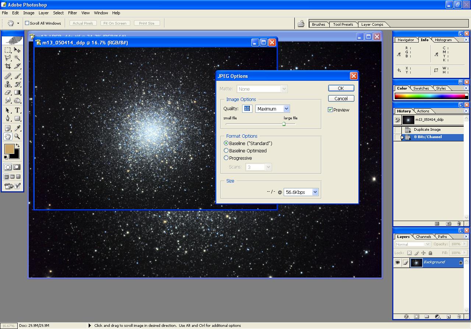Image resolution: width=471 pixels, height=329 pixels.
Task: Pick the Clone Stamp tool
Action: tap(8, 84)
